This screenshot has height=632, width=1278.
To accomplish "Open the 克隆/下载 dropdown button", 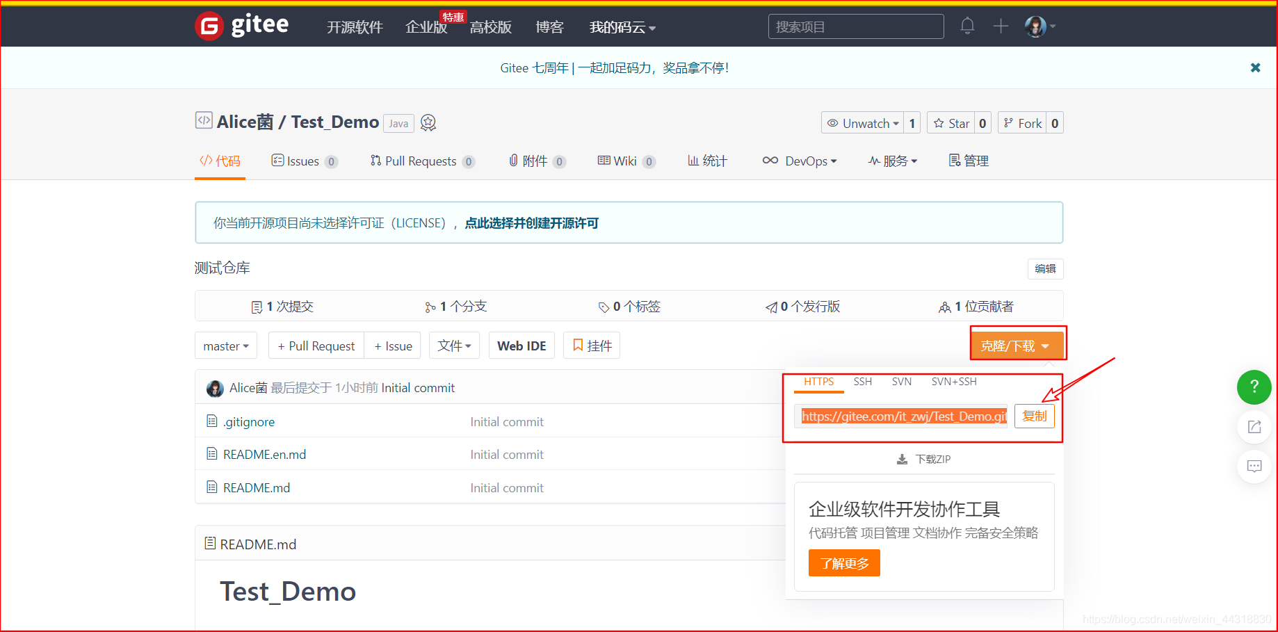I will [x=1017, y=346].
